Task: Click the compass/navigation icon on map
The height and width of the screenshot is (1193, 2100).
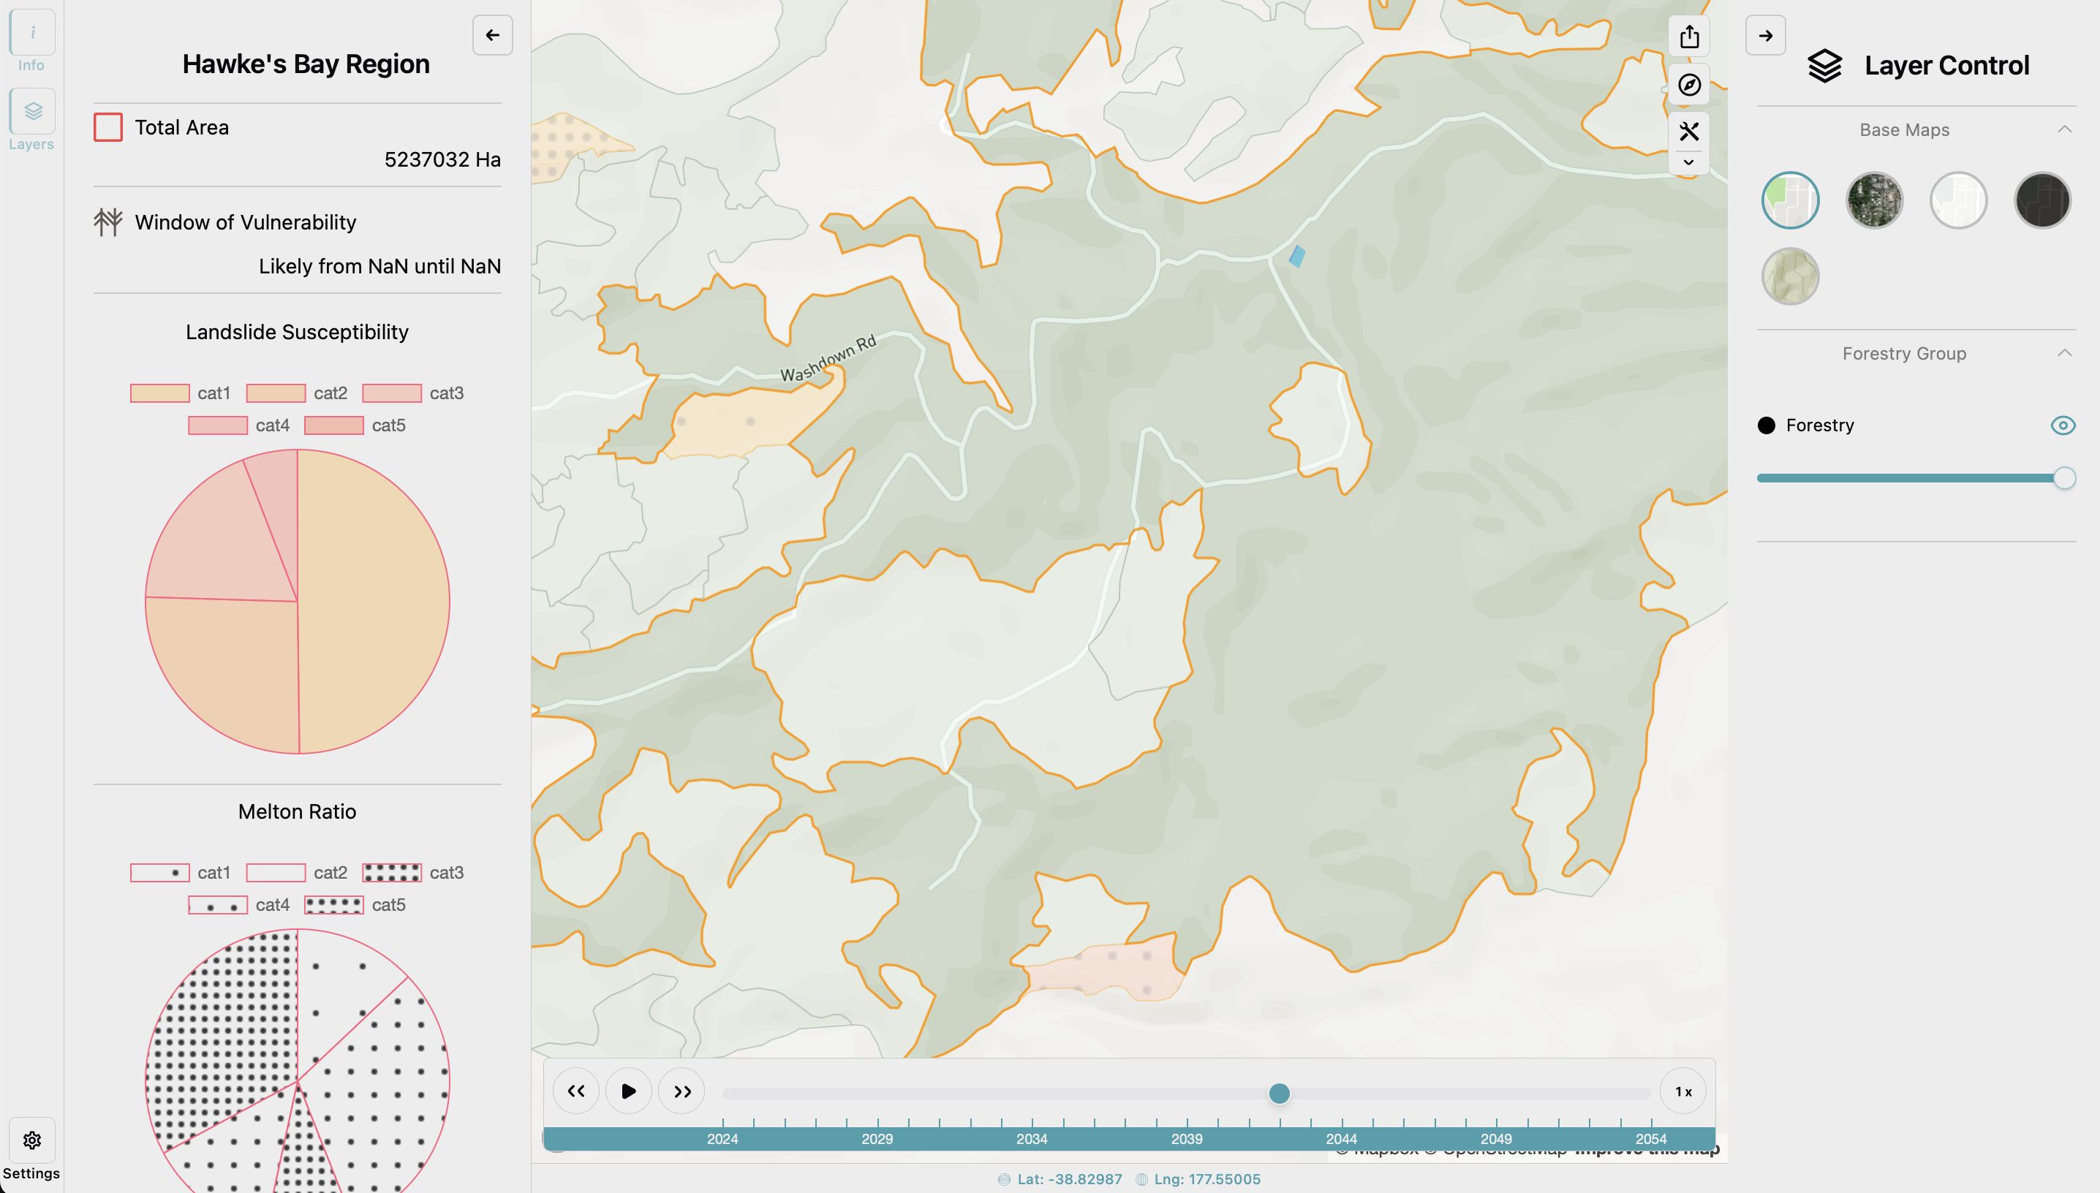Action: click(x=1689, y=83)
